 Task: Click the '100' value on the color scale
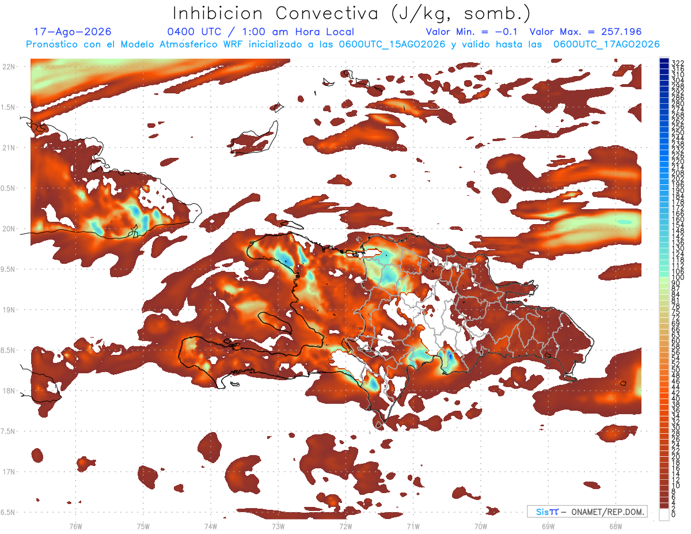click(x=678, y=278)
